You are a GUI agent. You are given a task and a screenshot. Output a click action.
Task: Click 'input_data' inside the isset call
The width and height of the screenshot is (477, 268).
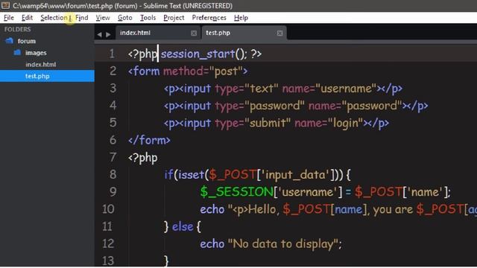tap(296, 175)
